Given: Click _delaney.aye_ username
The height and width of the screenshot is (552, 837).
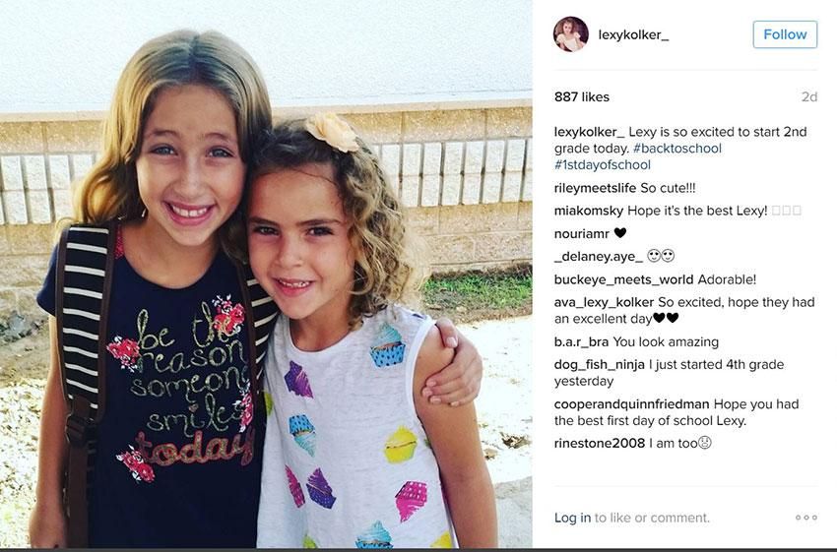Looking at the screenshot, I should 599,257.
